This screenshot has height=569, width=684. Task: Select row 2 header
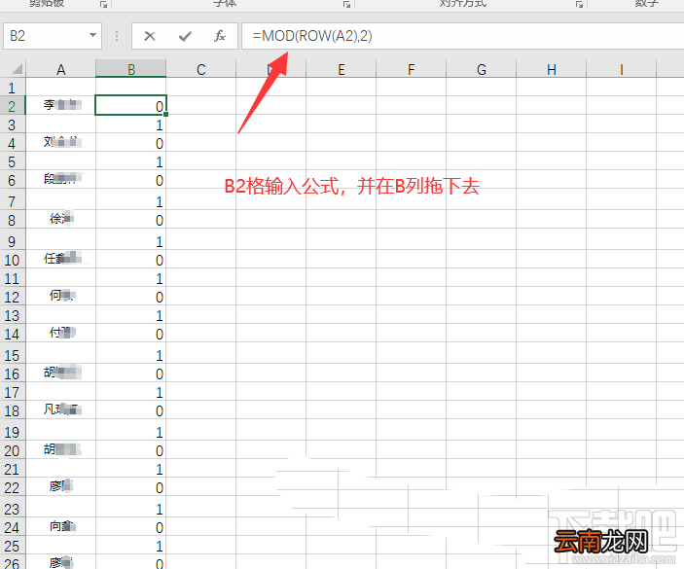pos(13,105)
